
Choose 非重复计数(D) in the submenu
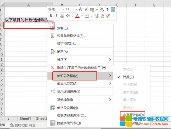[x=133, y=114]
